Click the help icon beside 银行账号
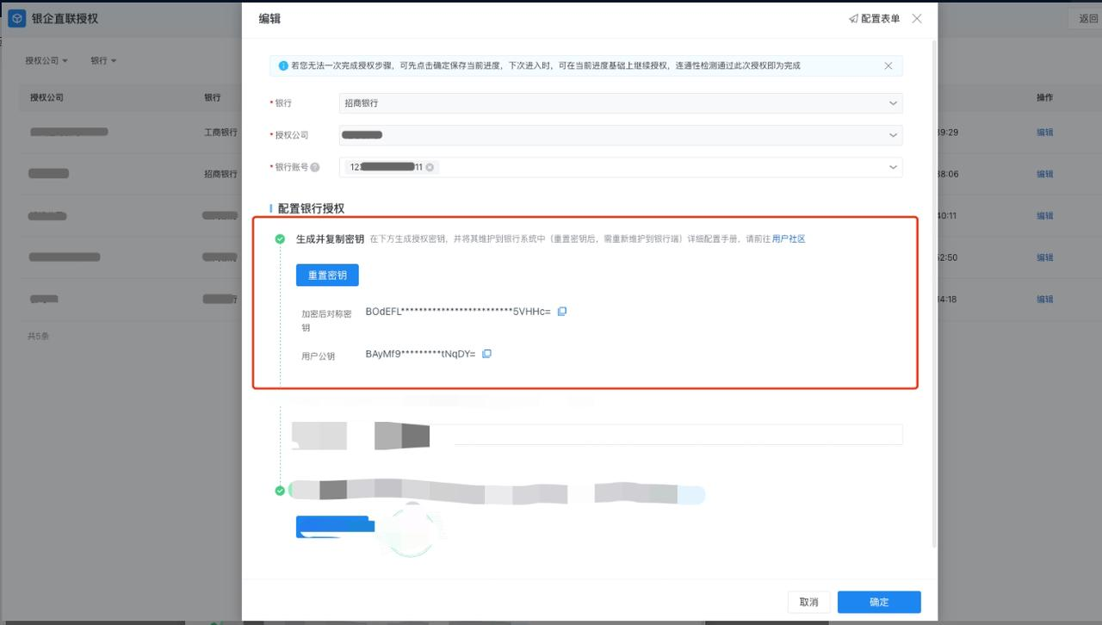Screen dimensions: 1102x625 point(315,167)
